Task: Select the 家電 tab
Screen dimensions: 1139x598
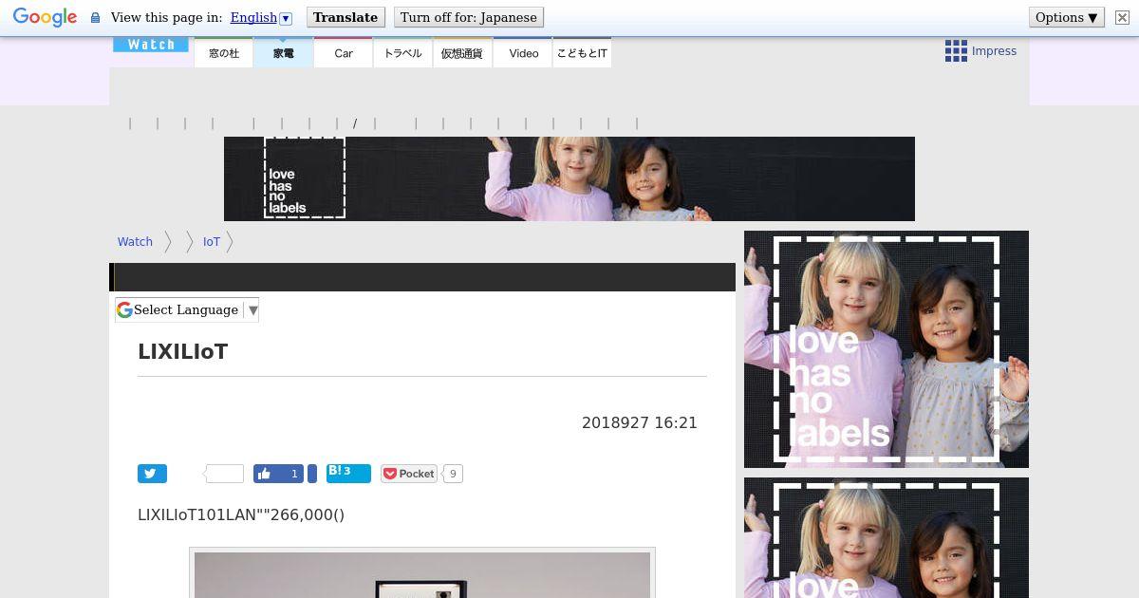Action: click(283, 53)
